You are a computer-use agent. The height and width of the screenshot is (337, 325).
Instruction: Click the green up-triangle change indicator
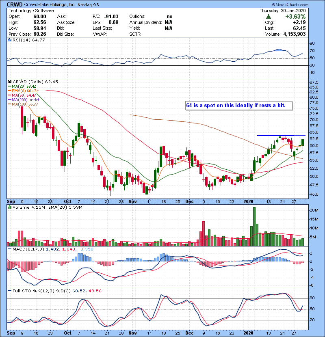[268, 17]
